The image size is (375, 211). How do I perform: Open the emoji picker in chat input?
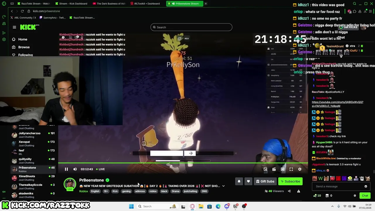point(366,186)
